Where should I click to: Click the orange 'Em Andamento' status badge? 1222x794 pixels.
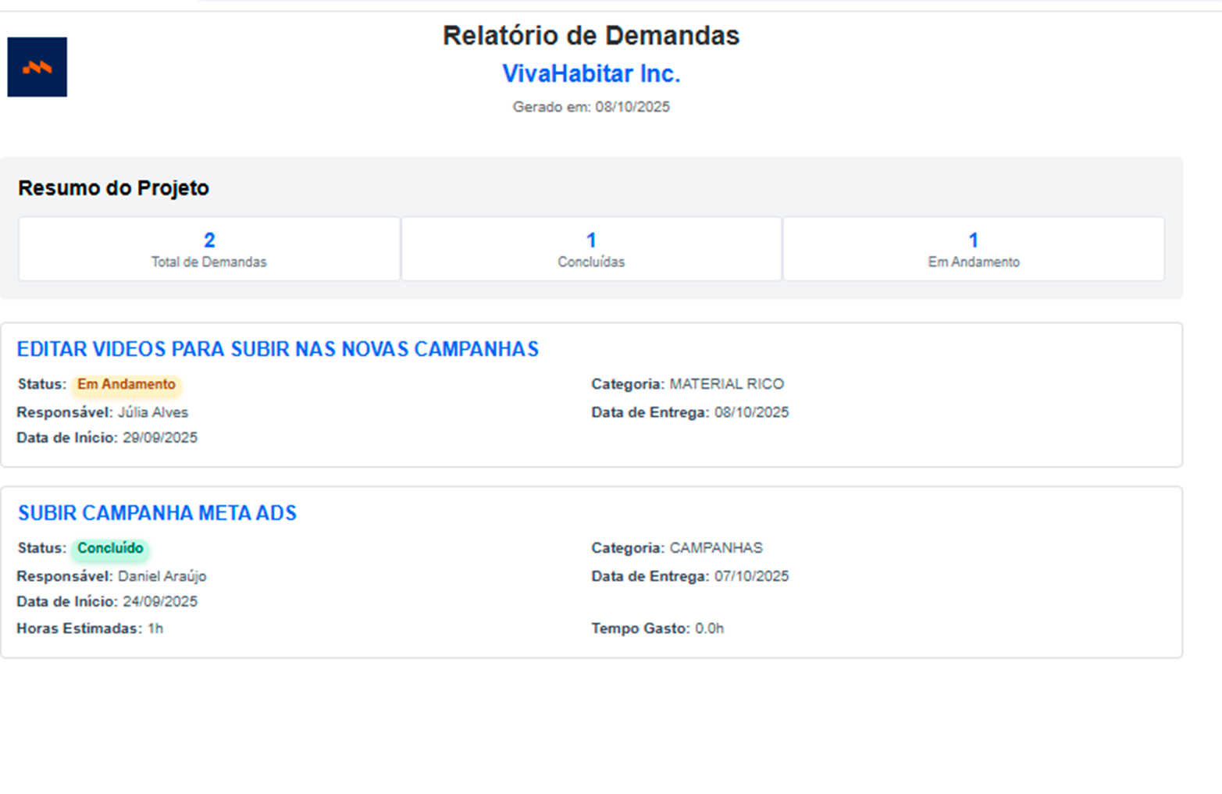(126, 384)
